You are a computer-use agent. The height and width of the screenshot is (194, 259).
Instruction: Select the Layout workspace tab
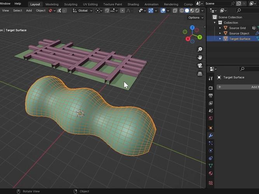(x=35, y=4)
